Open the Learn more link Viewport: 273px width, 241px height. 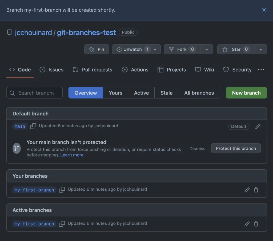click(72, 155)
